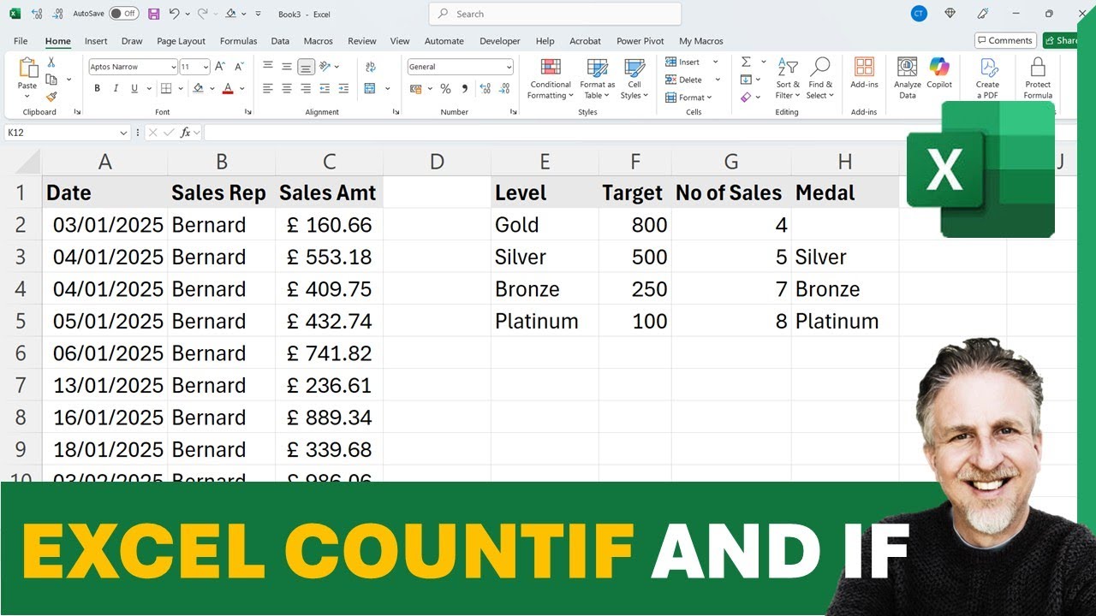Image resolution: width=1096 pixels, height=616 pixels.
Task: Toggle Italic formatting
Action: pyautogui.click(x=116, y=88)
